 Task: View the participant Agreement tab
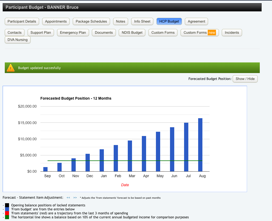tap(196, 22)
